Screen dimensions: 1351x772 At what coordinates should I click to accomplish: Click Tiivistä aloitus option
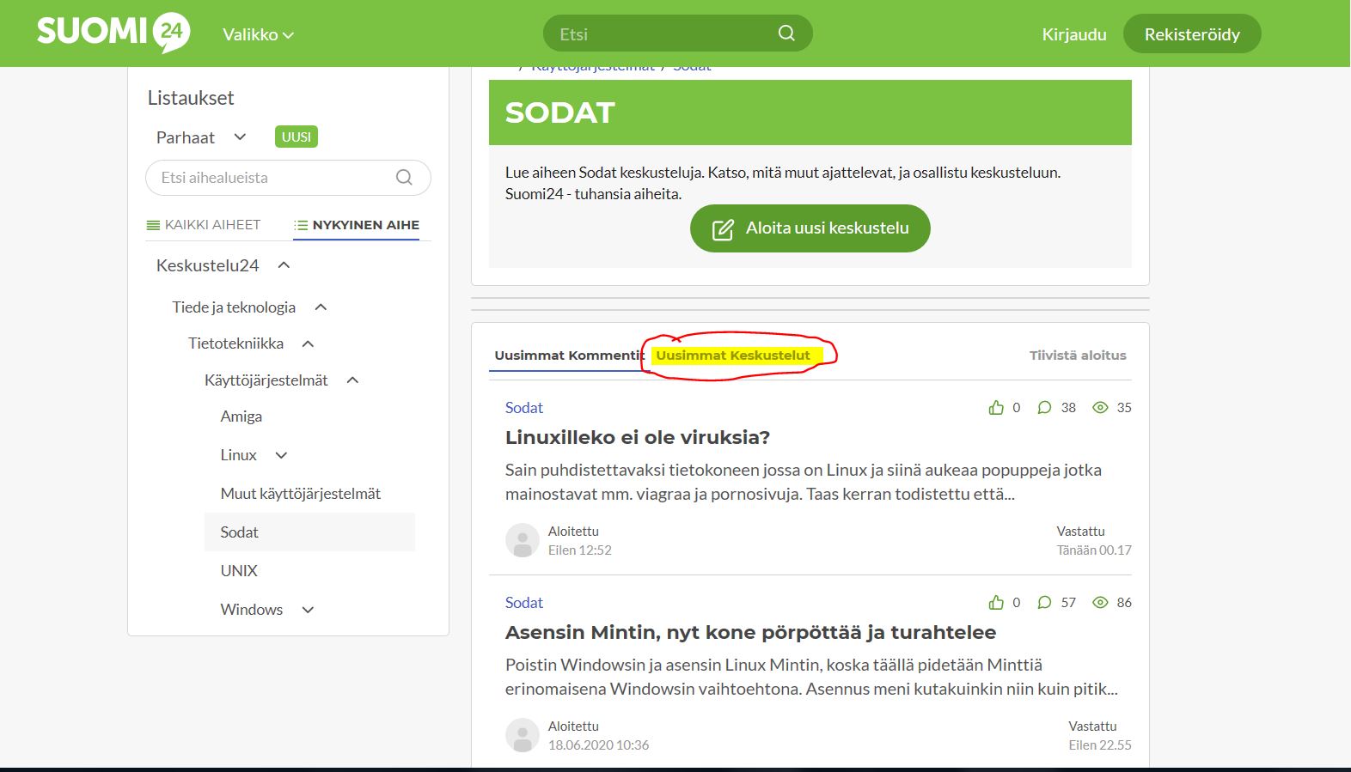click(x=1078, y=356)
